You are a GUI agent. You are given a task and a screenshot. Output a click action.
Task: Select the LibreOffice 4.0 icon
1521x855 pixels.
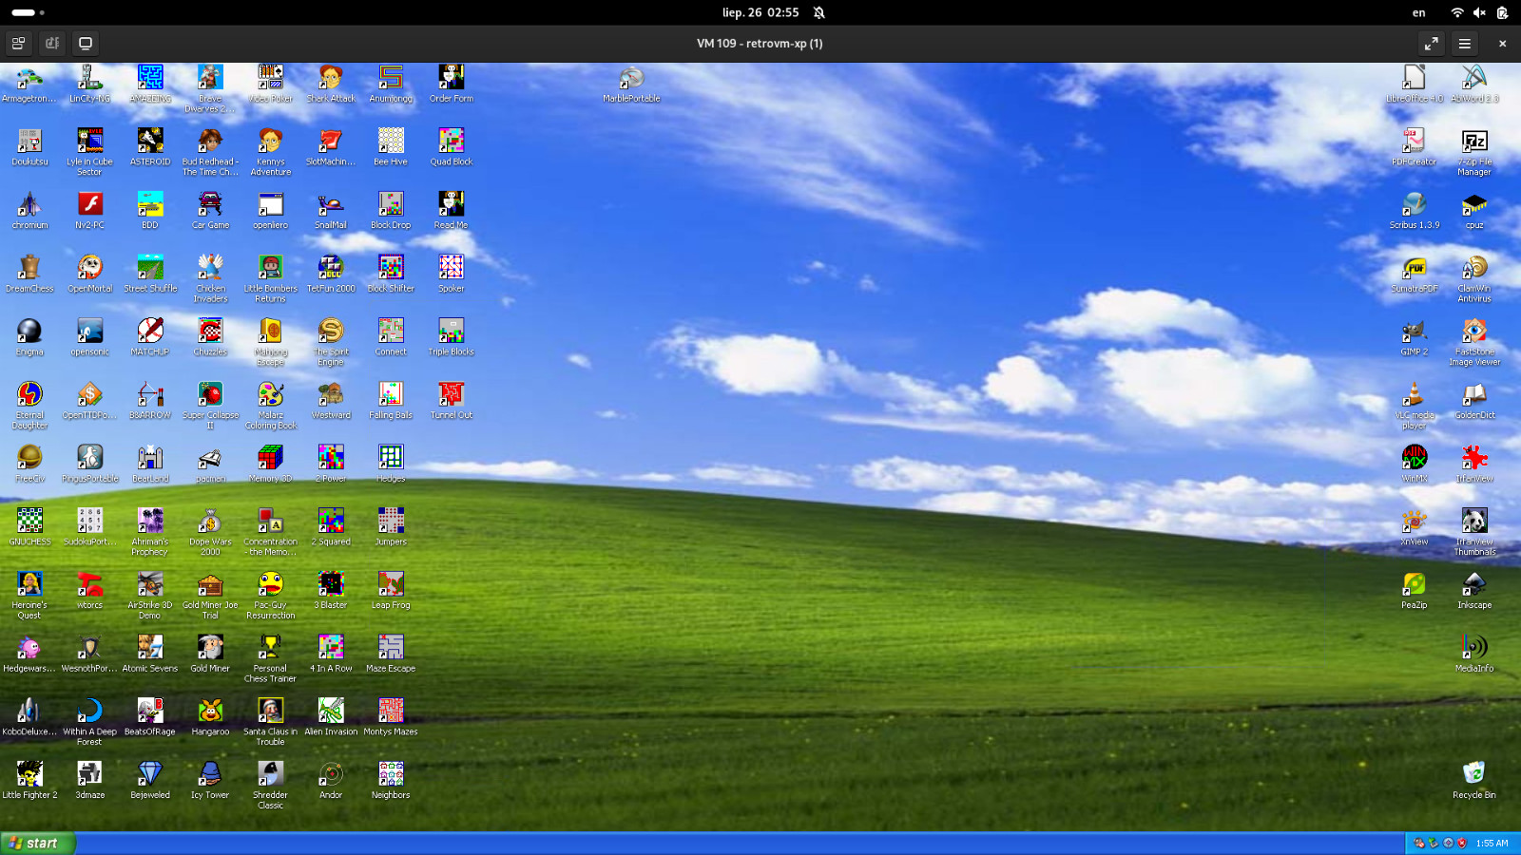click(x=1415, y=78)
